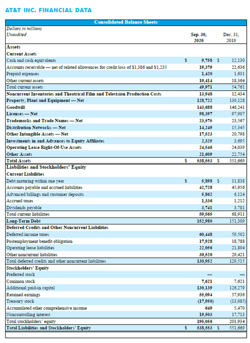Select 'Accounts payable and accrued liabilities' label
250x343 pixels.
point(44,188)
